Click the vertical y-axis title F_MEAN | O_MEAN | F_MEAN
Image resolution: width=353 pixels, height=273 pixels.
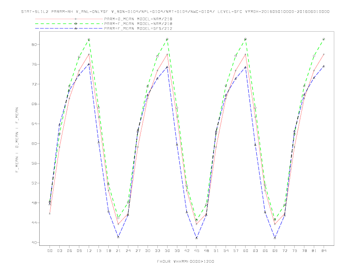(17, 140)
